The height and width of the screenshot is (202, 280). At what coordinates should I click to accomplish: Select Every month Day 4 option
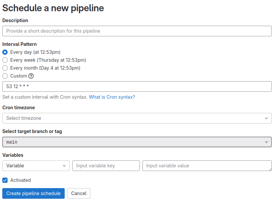click(x=5, y=68)
